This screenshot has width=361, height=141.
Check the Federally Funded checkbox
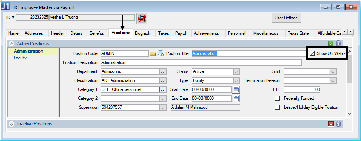(x=277, y=98)
